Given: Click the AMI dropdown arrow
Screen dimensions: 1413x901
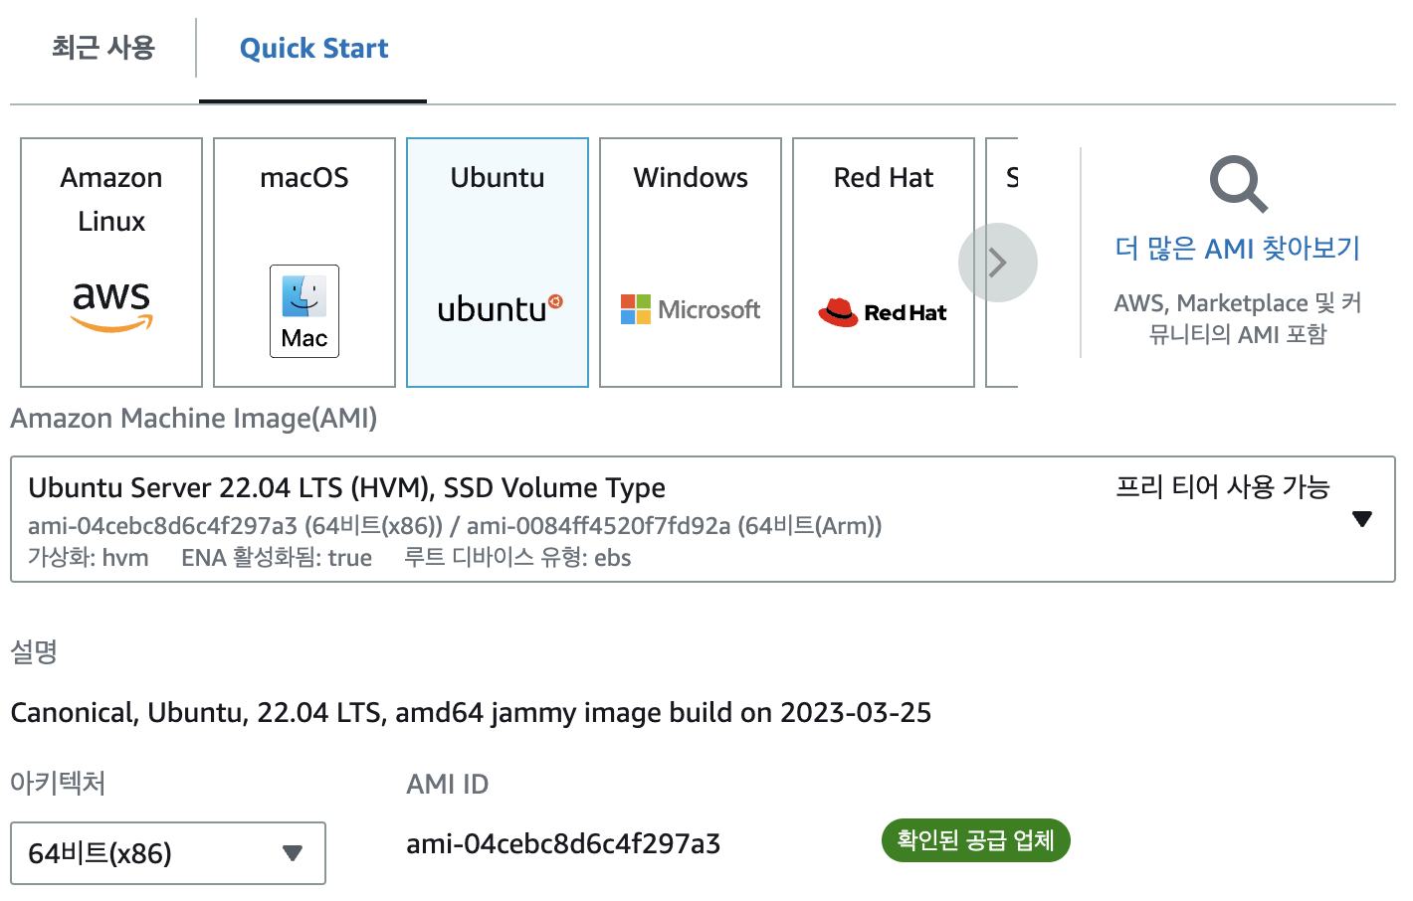Looking at the screenshot, I should point(1362,519).
